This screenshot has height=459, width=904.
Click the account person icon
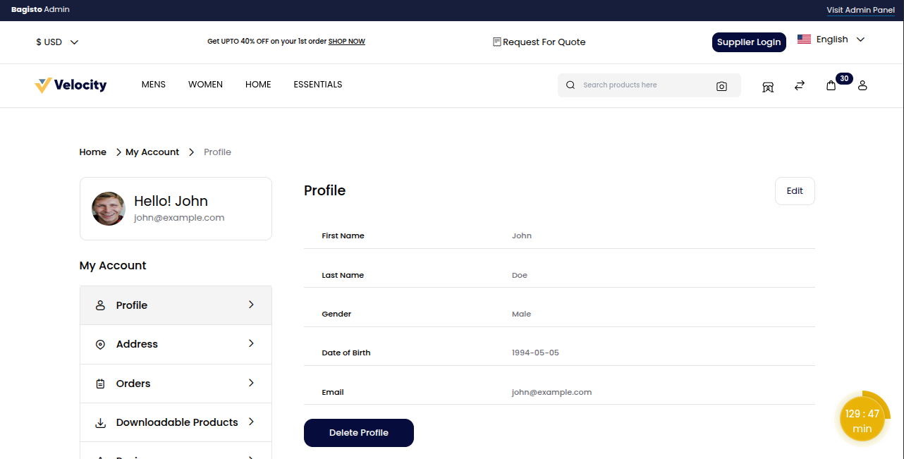click(862, 86)
